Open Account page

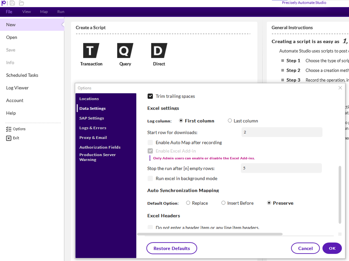point(32,101)
